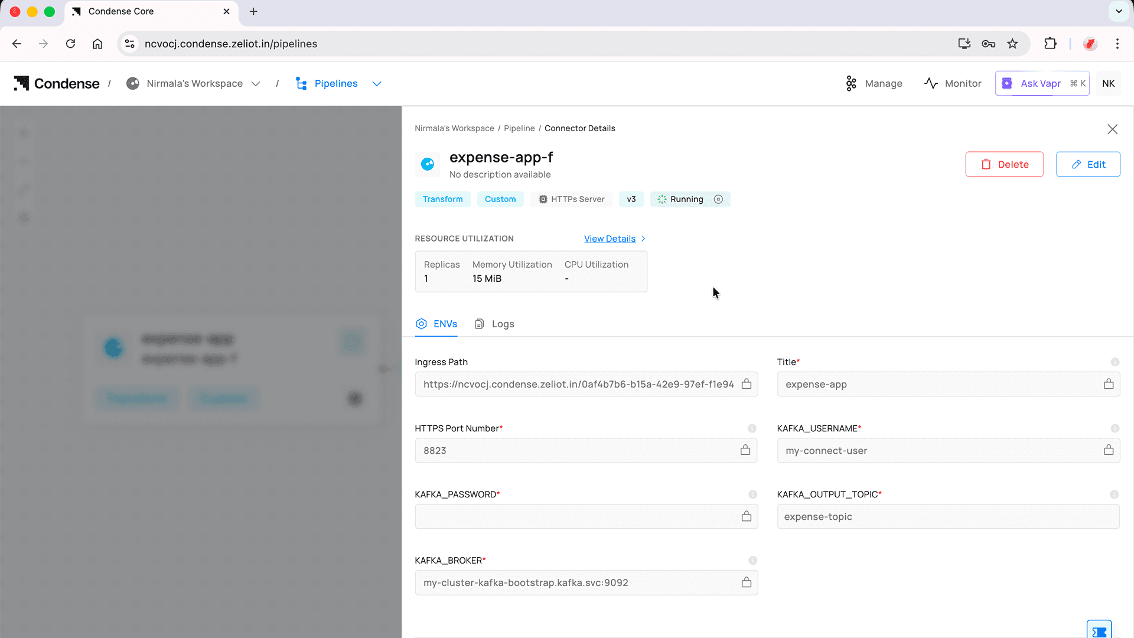The height and width of the screenshot is (638, 1134).
Task: Click the info icon next to the Title field
Action: click(1115, 362)
